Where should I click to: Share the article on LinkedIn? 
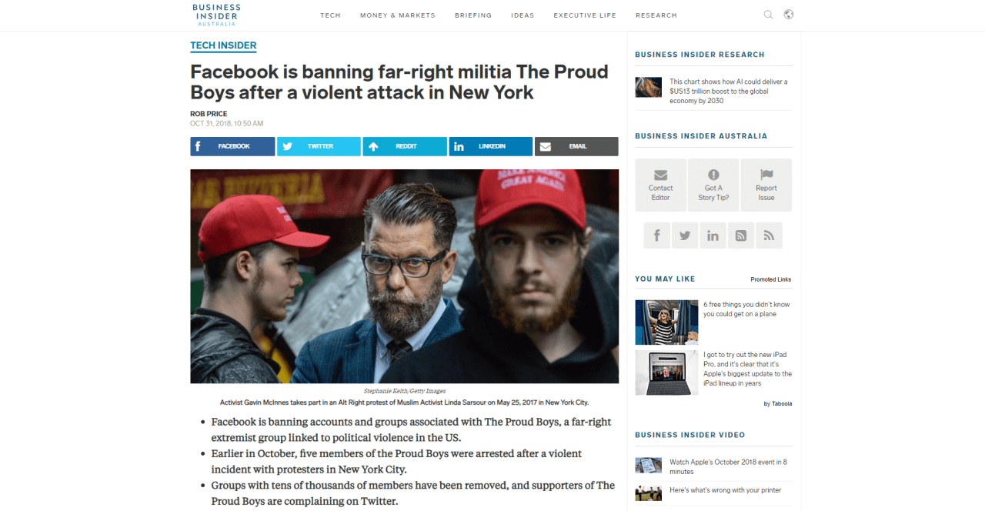(x=491, y=146)
